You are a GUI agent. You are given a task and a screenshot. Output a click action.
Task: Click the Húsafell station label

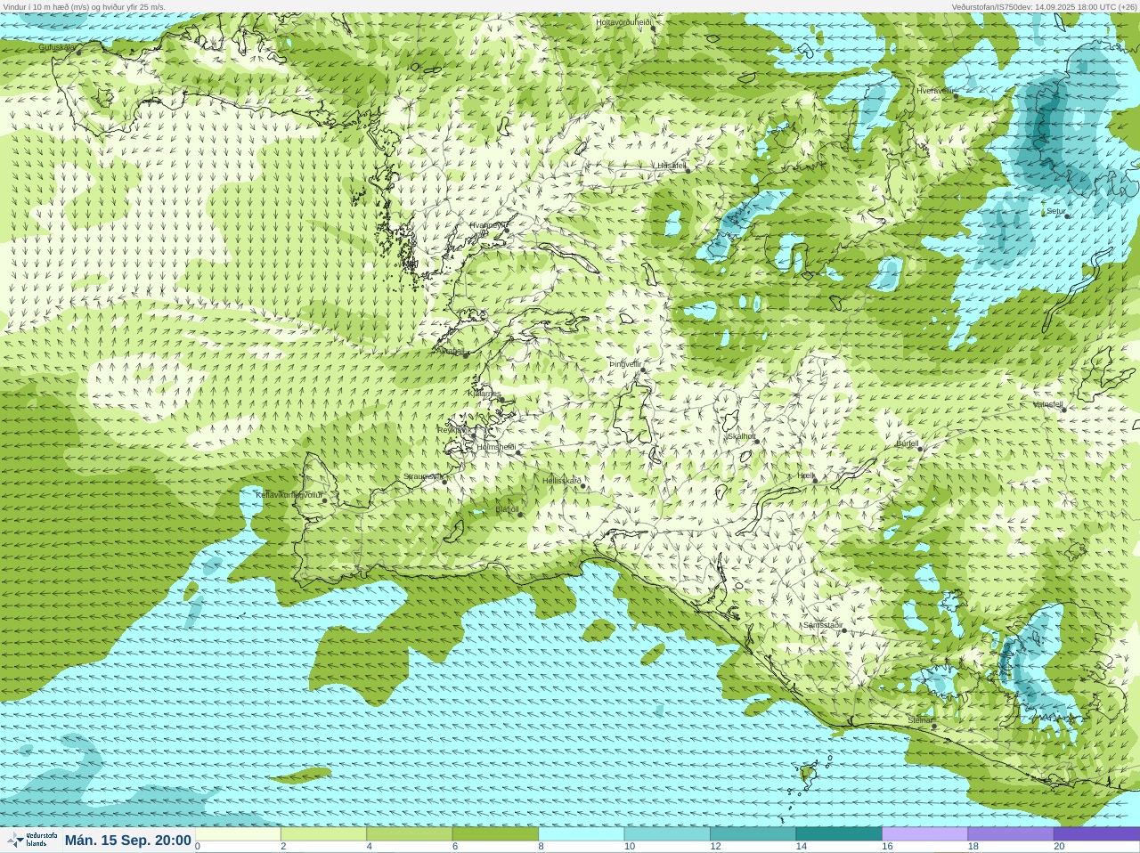point(672,165)
